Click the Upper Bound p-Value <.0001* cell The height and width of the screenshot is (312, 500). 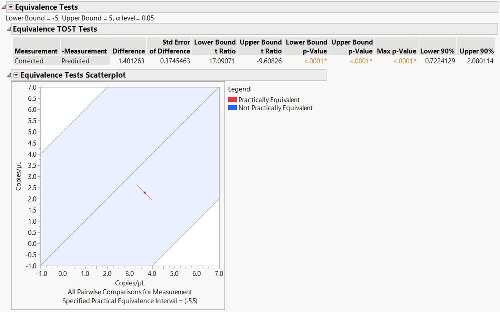[361, 61]
